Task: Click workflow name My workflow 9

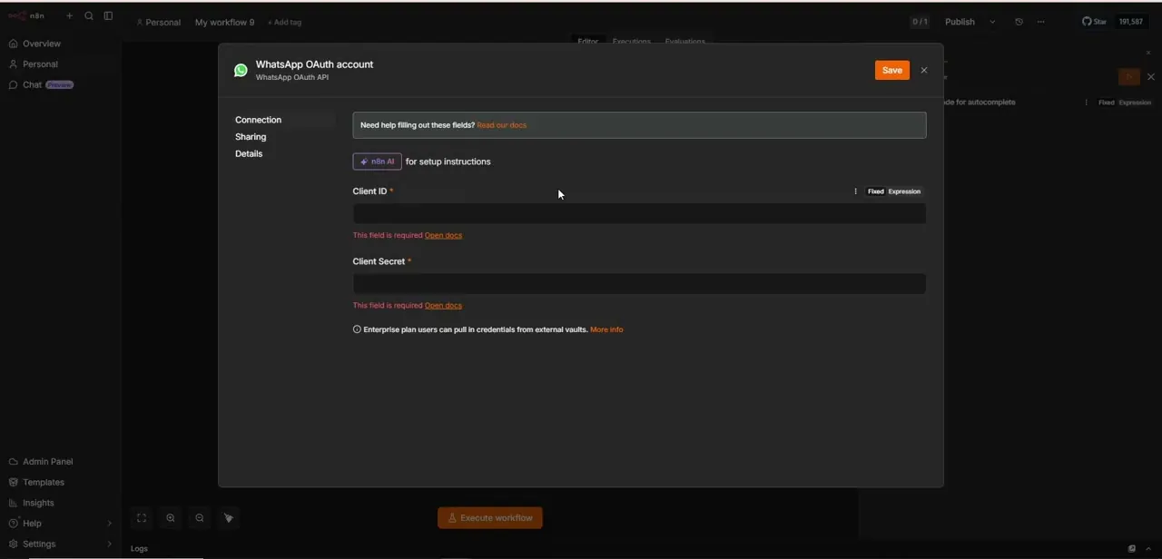Action: [224, 22]
